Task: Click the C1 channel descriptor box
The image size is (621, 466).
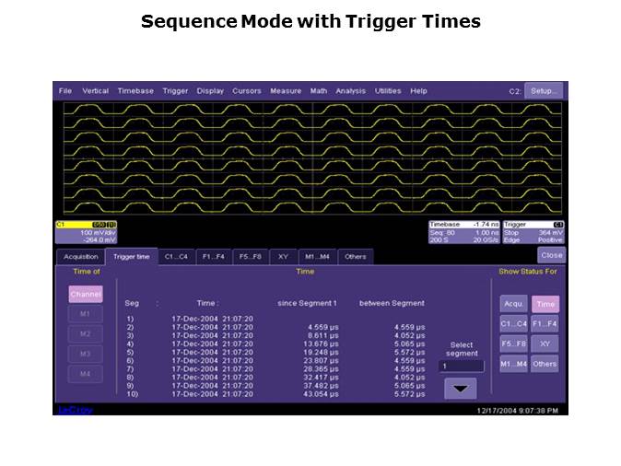Action: point(86,231)
